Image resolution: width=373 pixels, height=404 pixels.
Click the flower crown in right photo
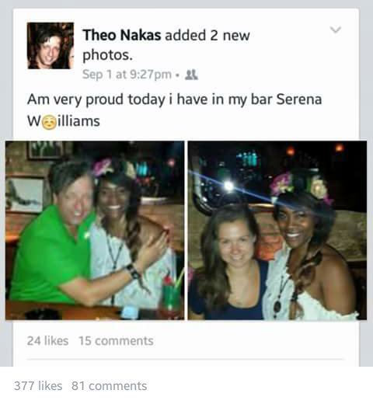[x=300, y=186]
